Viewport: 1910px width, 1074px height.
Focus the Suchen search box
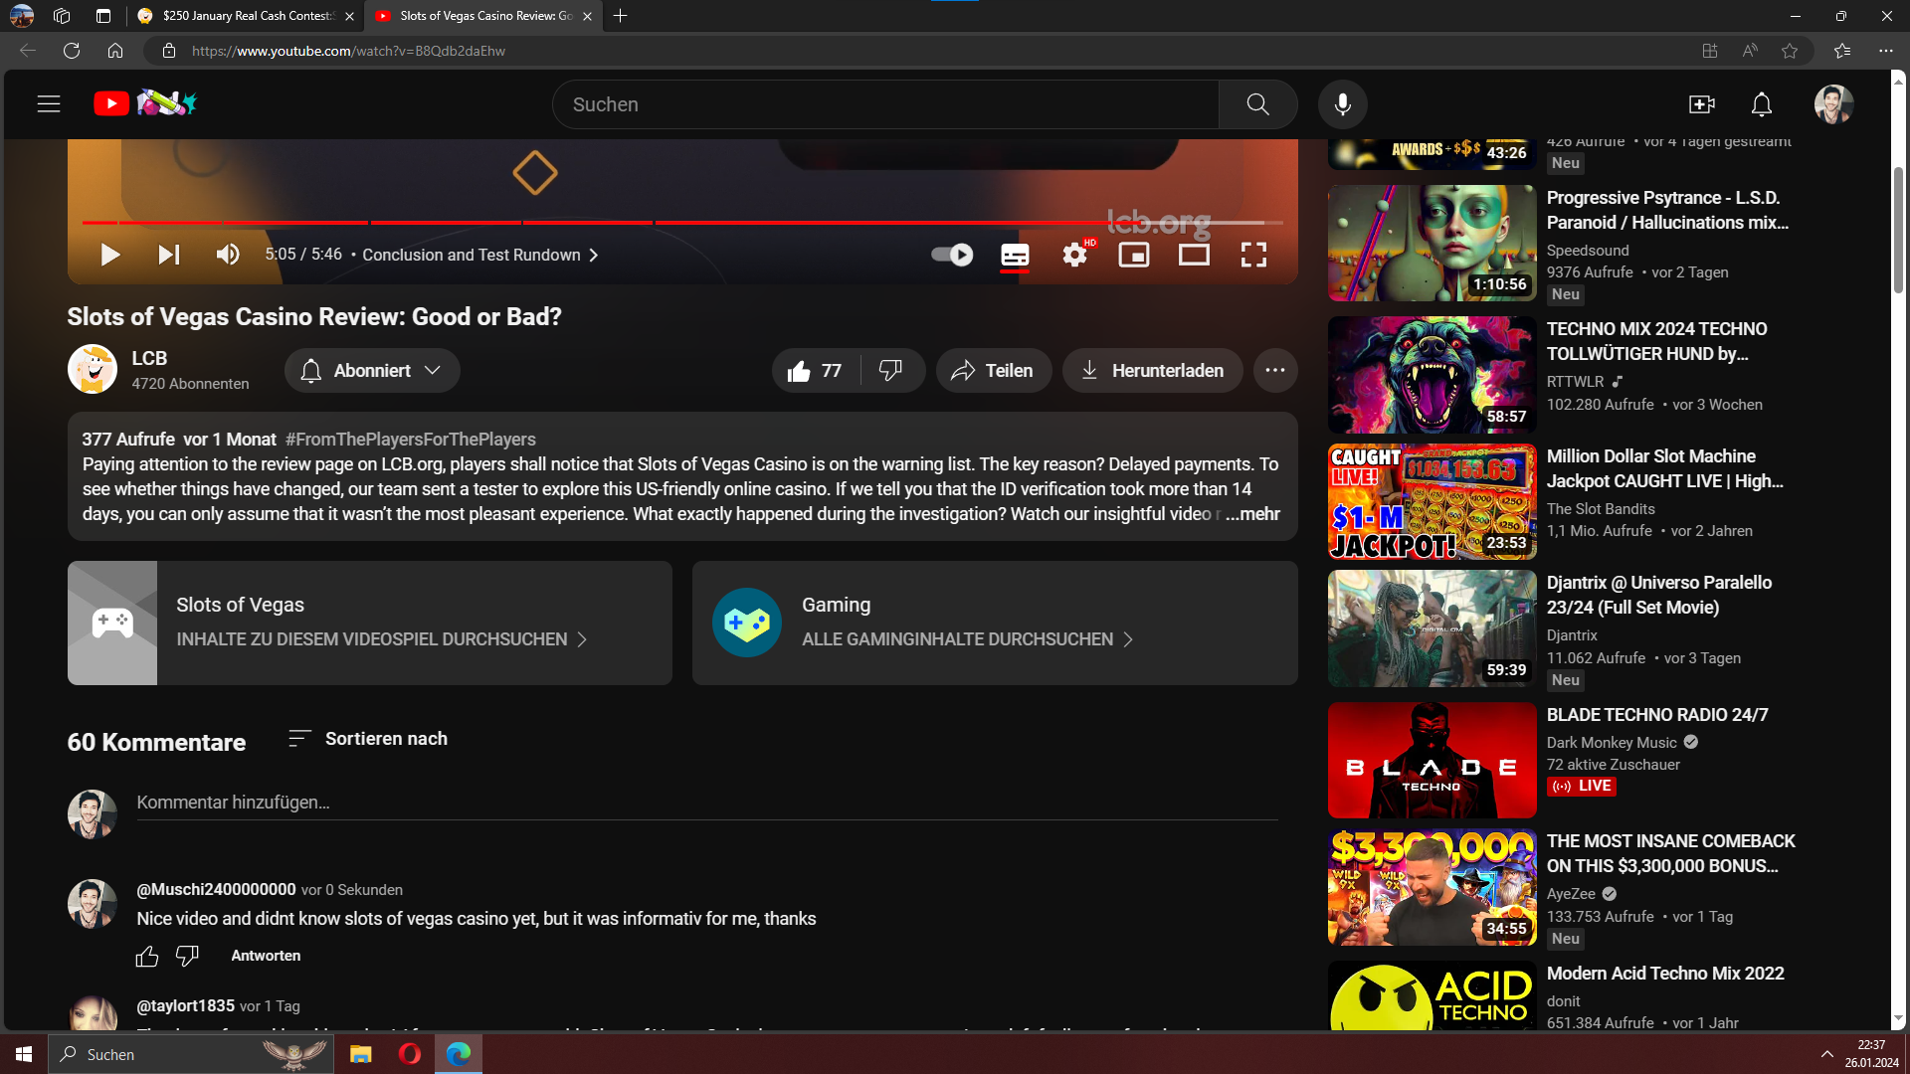coord(885,104)
